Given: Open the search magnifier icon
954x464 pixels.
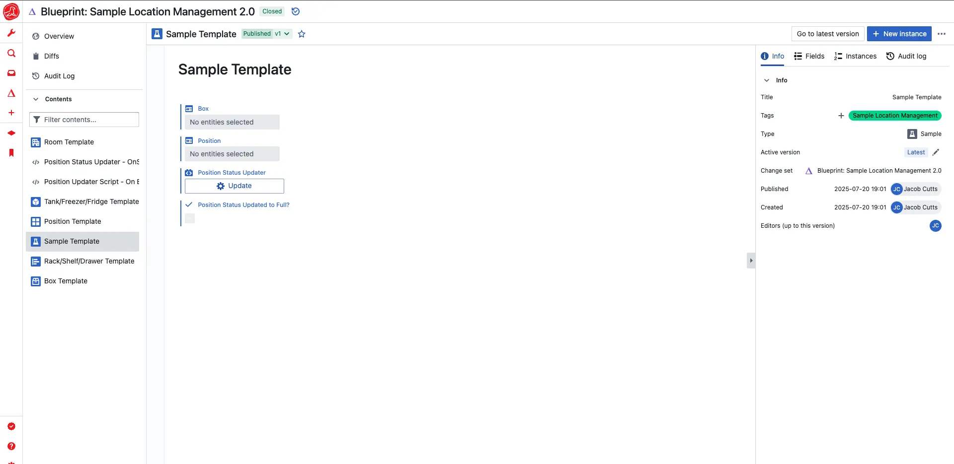Looking at the screenshot, I should click(11, 53).
